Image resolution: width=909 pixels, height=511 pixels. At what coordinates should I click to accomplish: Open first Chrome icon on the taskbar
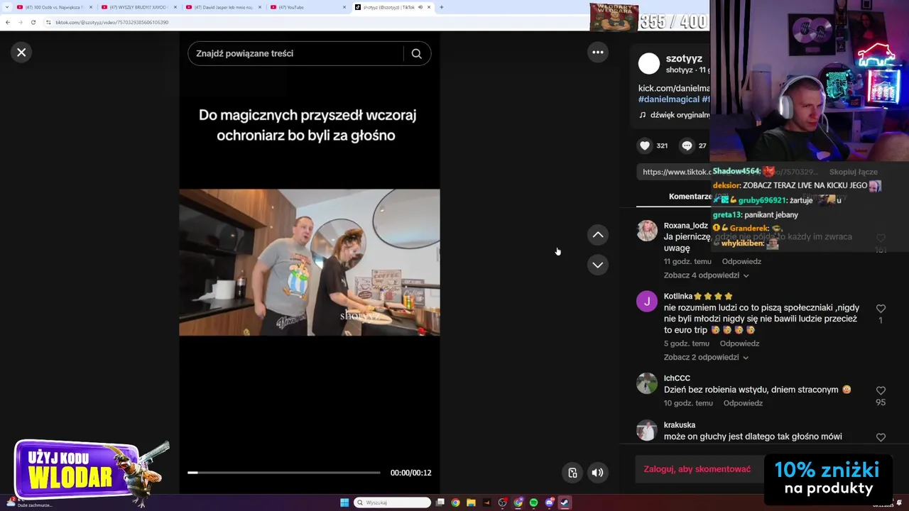[455, 502]
